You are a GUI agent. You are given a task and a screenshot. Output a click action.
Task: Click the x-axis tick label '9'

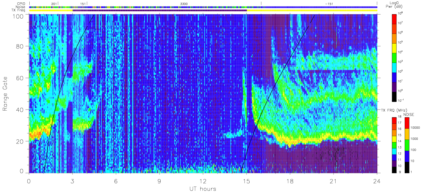(x=160, y=181)
